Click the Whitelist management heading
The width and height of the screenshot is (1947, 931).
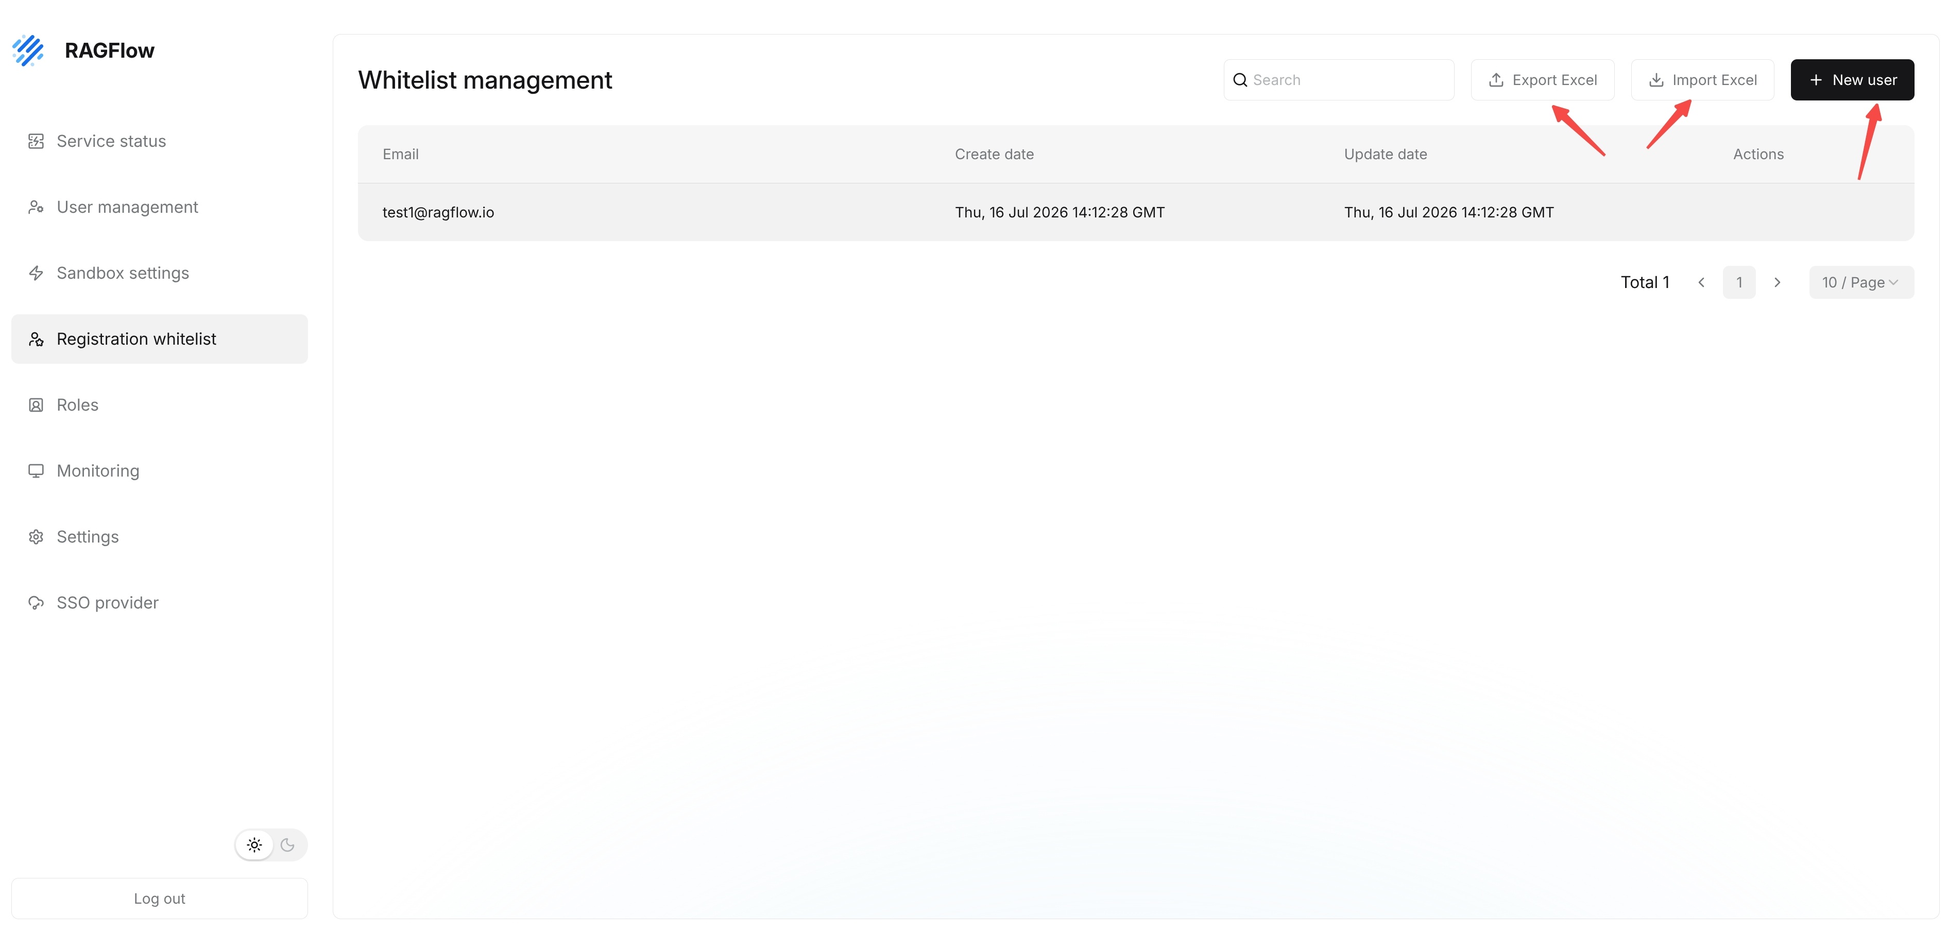(x=485, y=80)
